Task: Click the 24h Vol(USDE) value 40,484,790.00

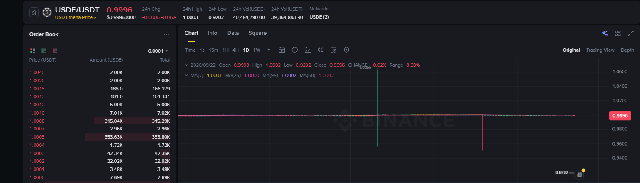Action: (x=249, y=17)
